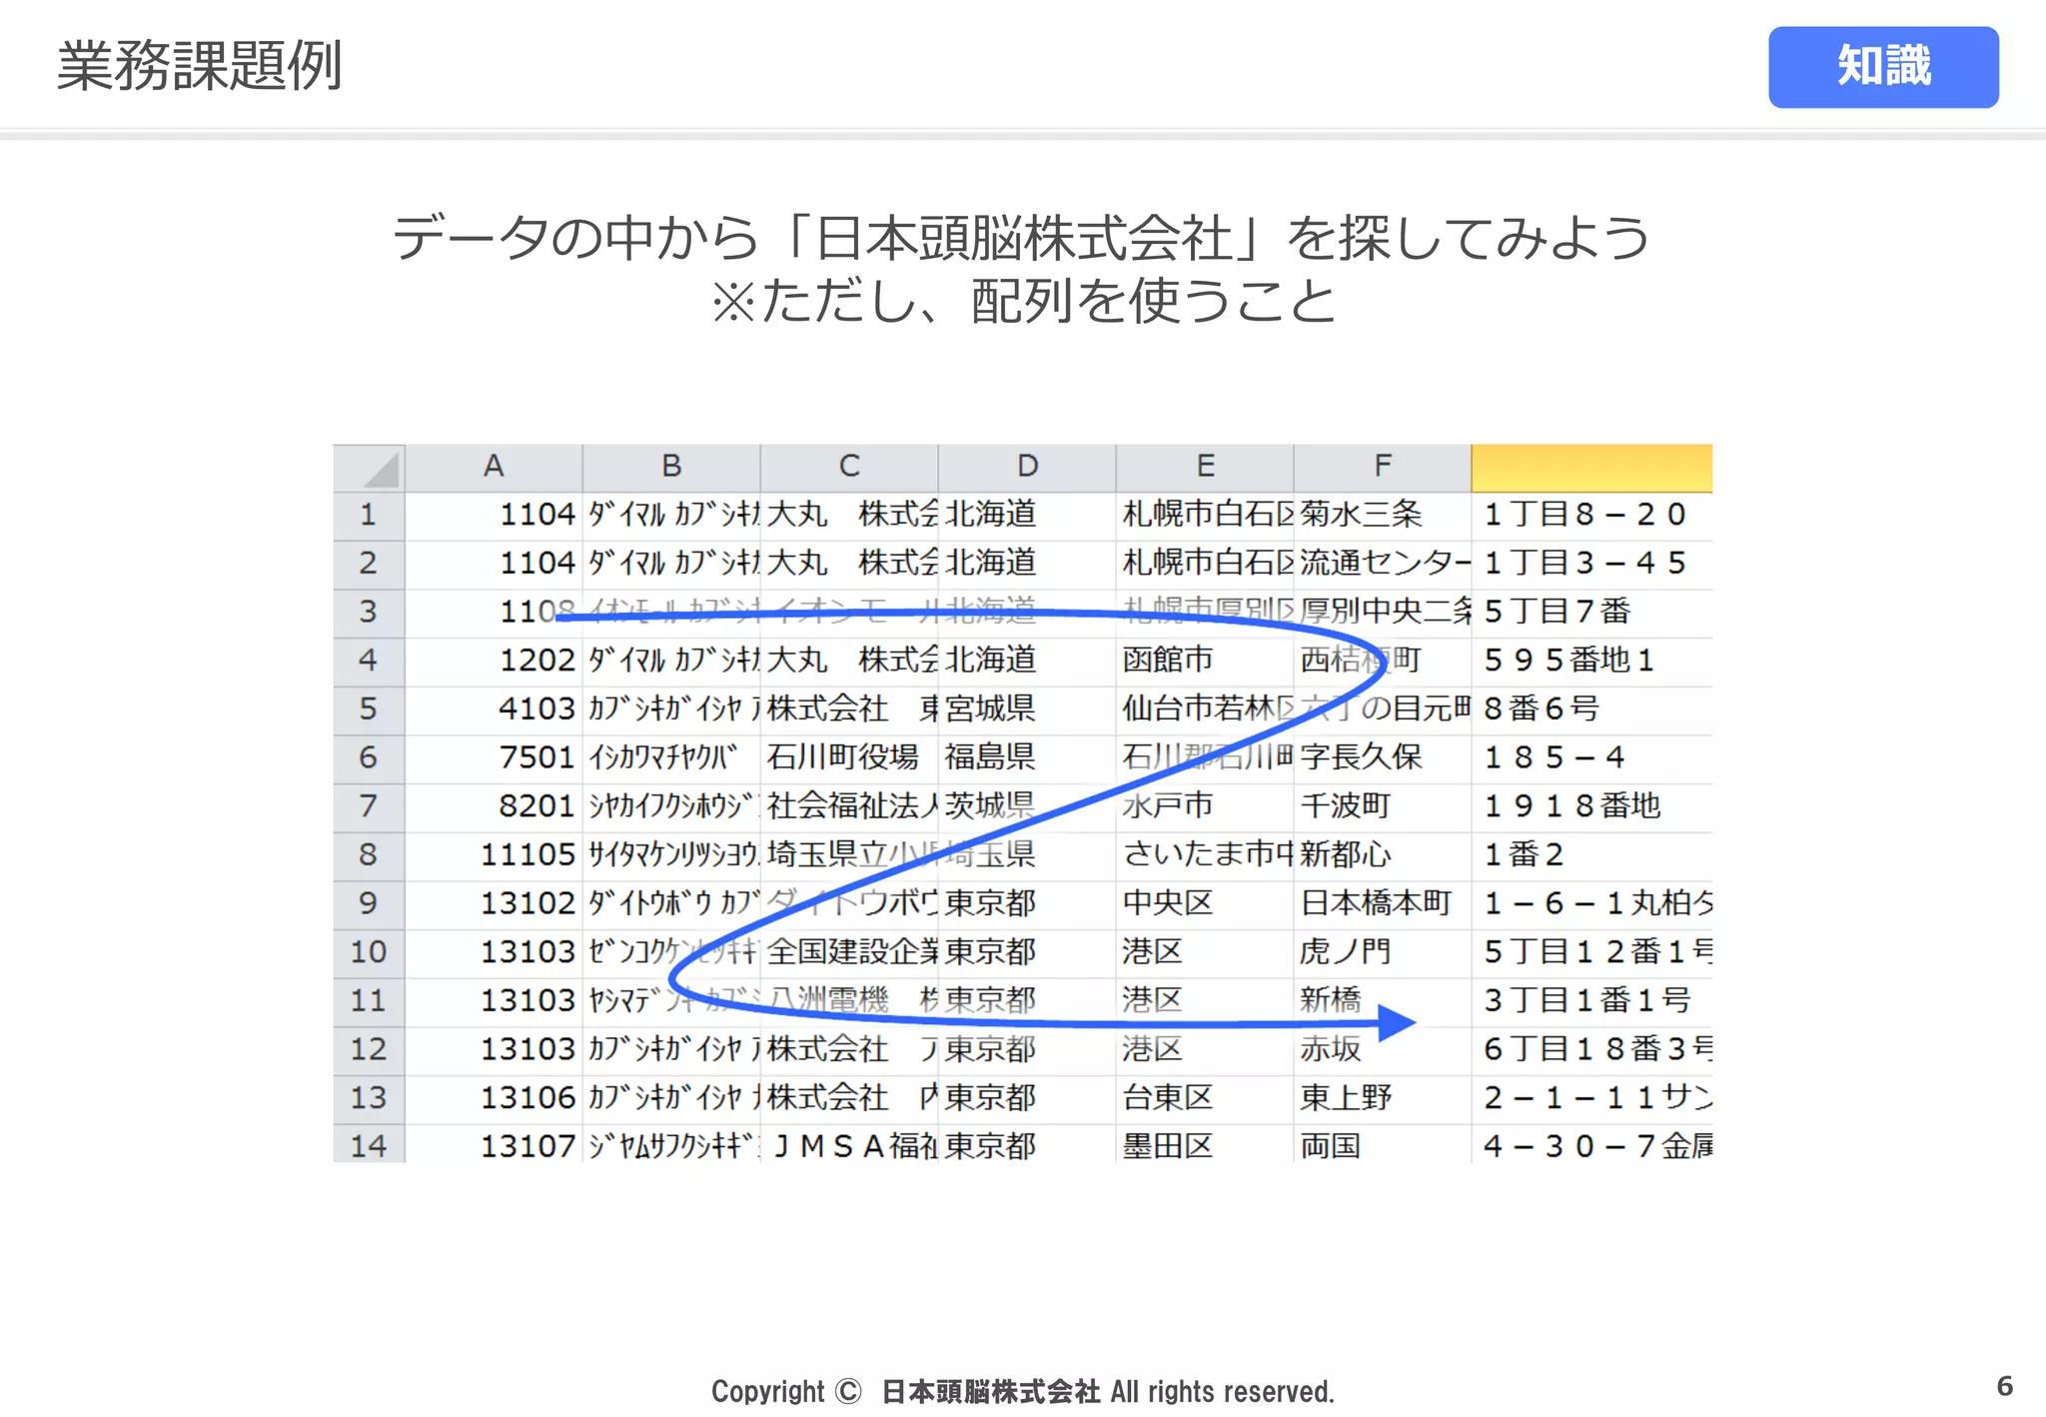Click cell 千波町
Image resolution: width=2046 pixels, height=1417 pixels.
coord(1383,807)
